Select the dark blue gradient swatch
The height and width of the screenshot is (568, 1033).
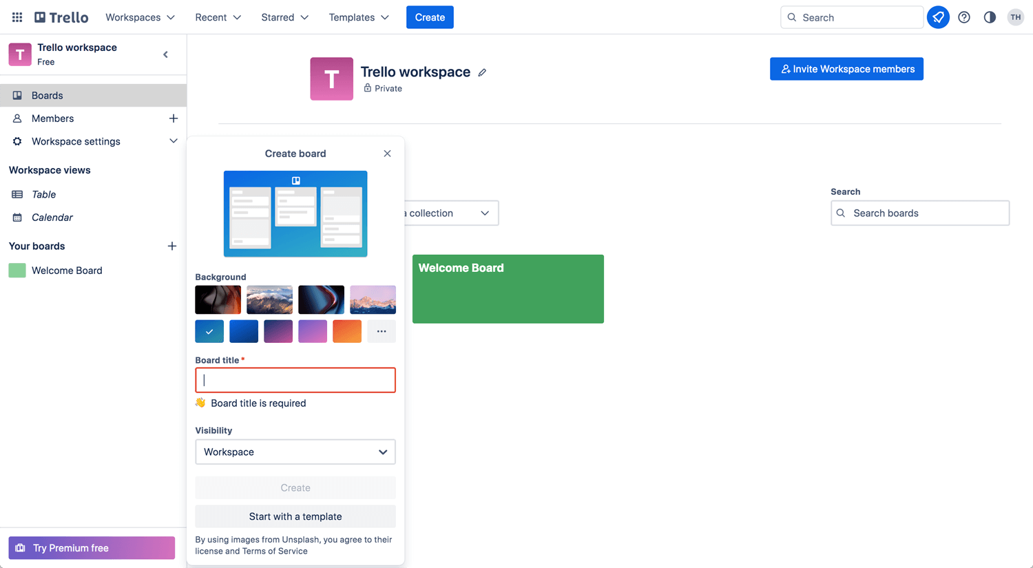(x=244, y=331)
